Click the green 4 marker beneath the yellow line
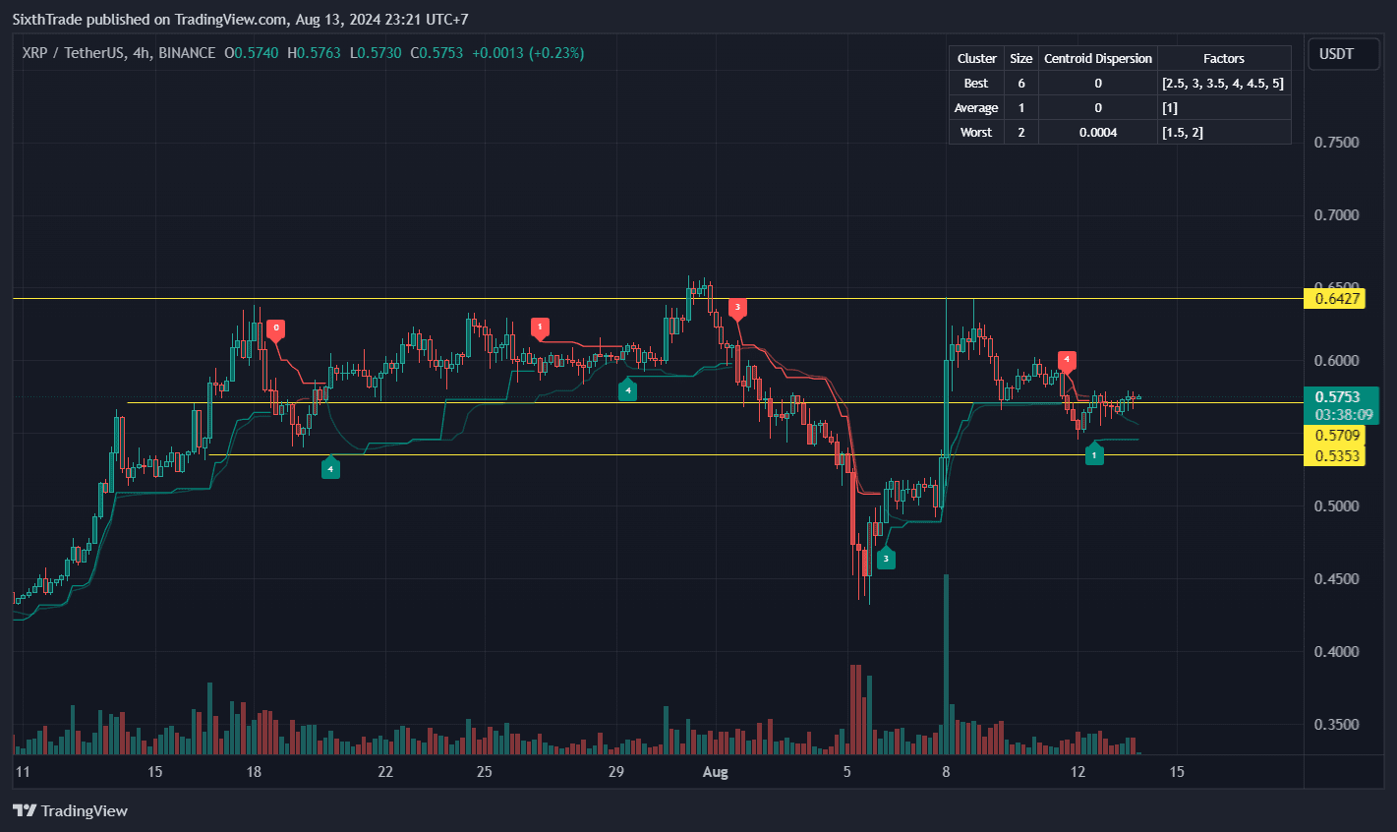 (330, 469)
